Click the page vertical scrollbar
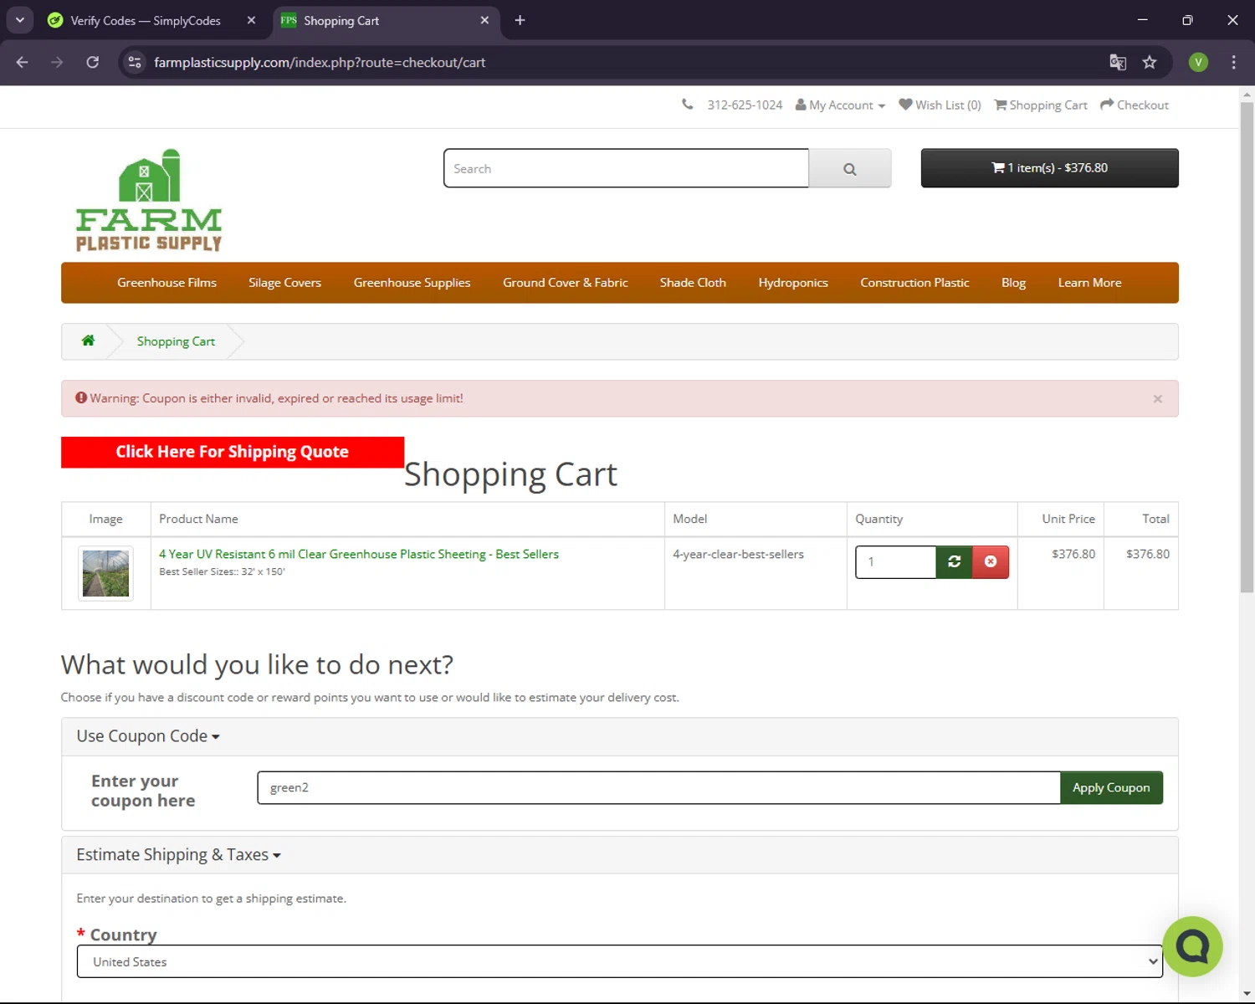The image size is (1255, 1004). click(1247, 347)
